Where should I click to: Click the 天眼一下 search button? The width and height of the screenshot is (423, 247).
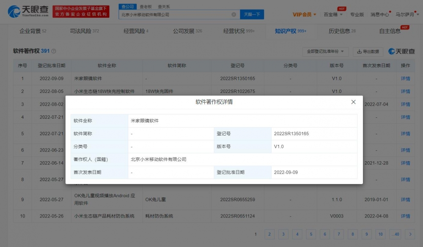coord(252,14)
